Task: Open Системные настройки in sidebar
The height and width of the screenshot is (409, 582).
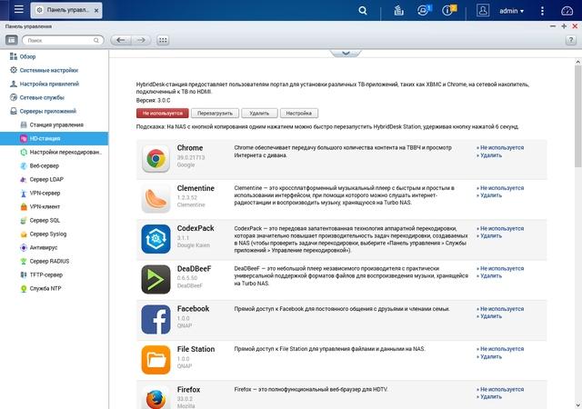Action: tap(45, 70)
